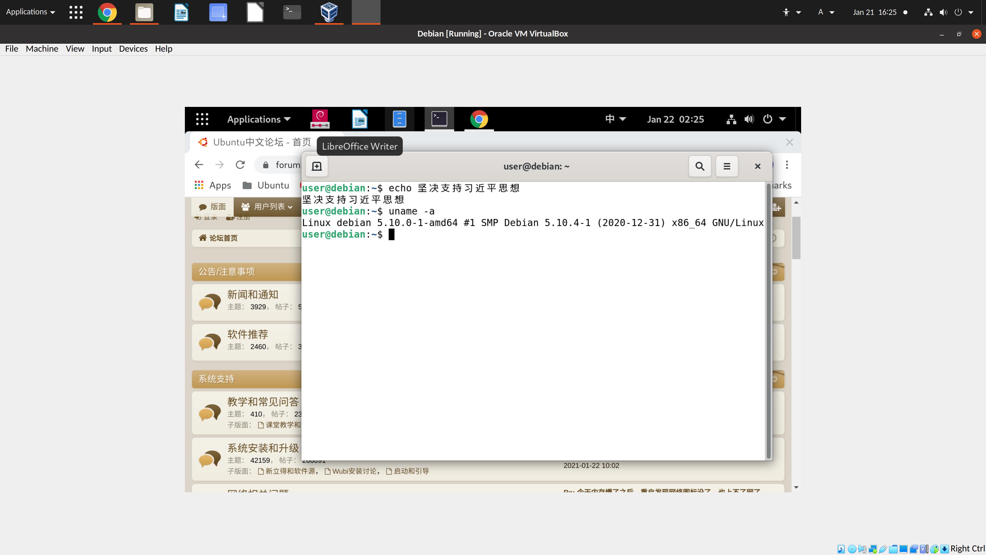
Task: Open host keyboard layout A dropdown
Action: 826,12
